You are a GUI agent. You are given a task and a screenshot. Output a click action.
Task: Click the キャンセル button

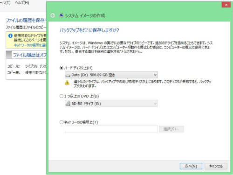coord(216,166)
